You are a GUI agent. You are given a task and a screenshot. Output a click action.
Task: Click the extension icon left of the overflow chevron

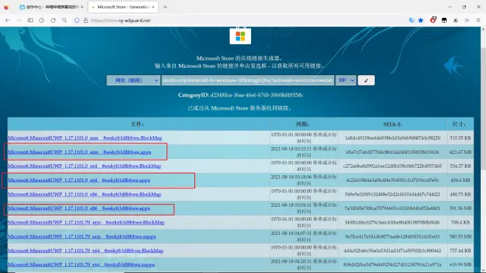coord(456,20)
